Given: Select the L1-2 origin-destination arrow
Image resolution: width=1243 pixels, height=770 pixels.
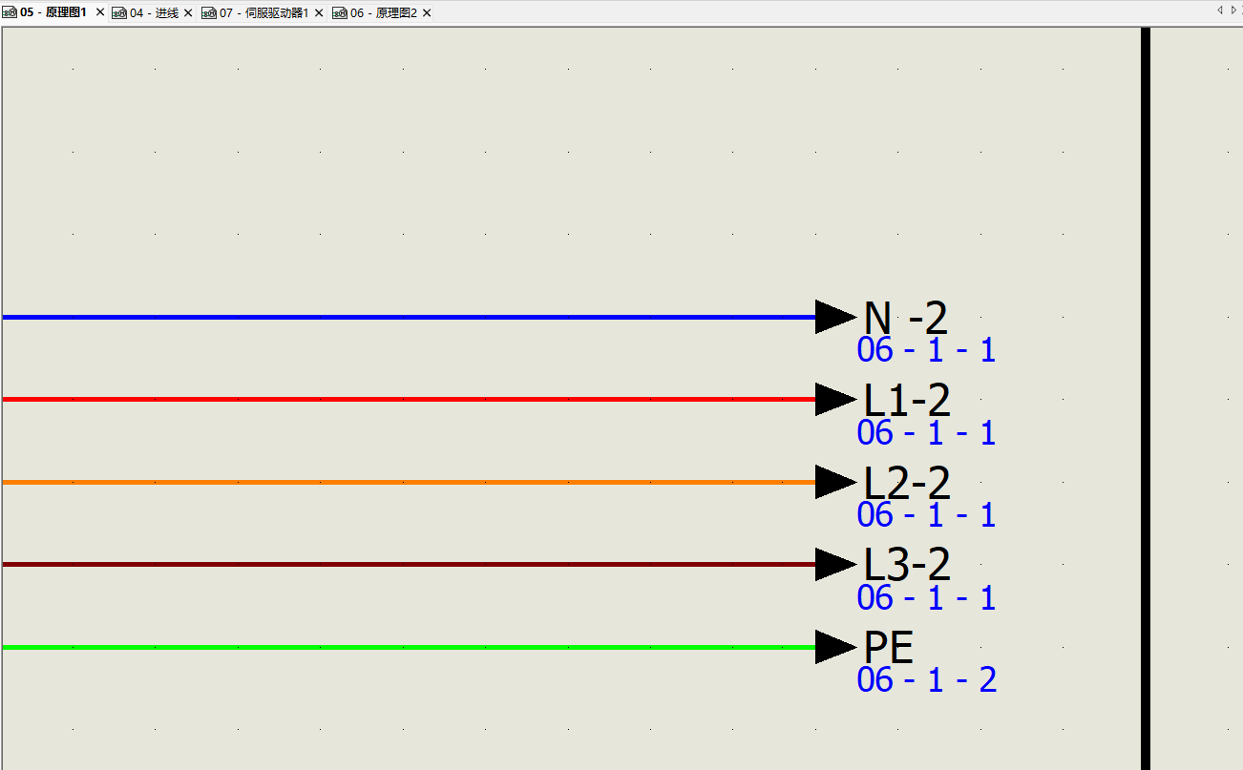Looking at the screenshot, I should point(834,399).
